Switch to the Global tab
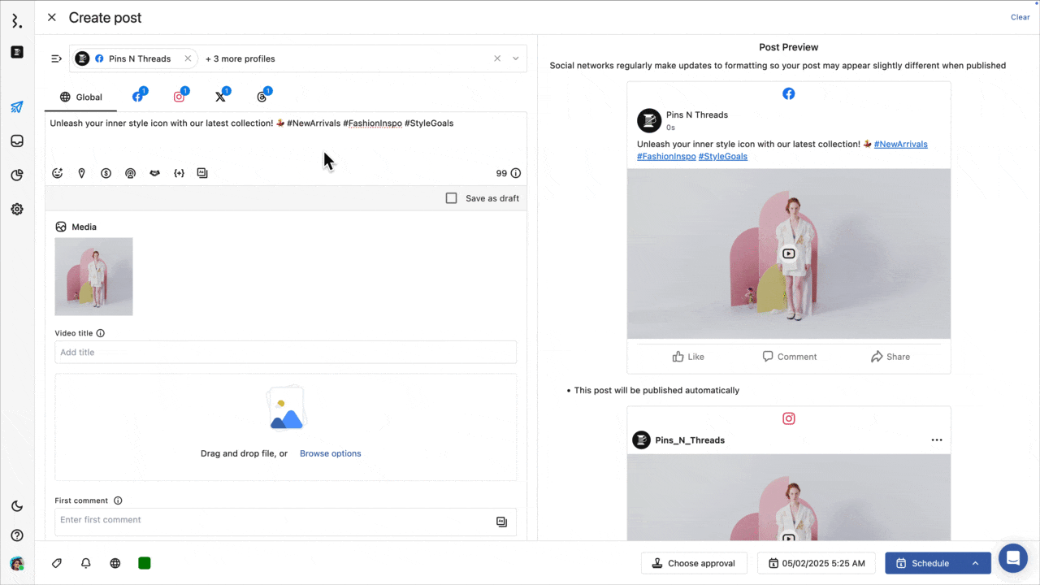This screenshot has height=585, width=1040. 81,97
